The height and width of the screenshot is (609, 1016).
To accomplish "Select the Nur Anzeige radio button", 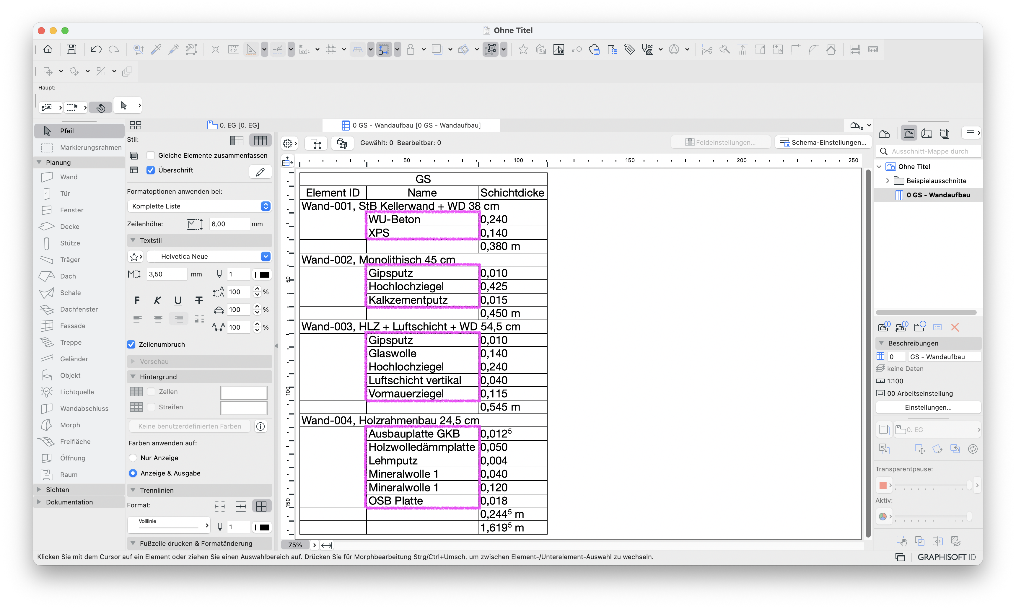I will 133,457.
